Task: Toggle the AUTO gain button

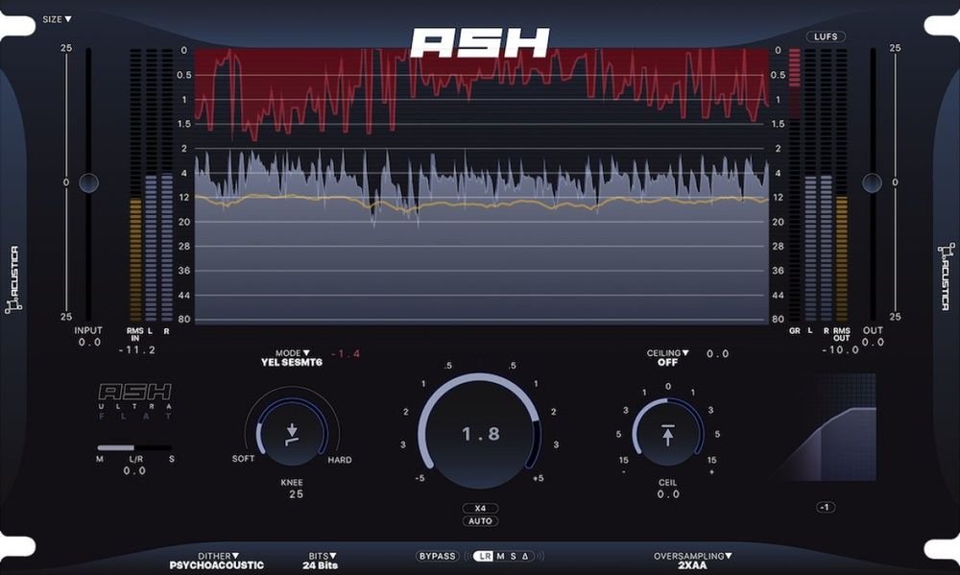Action: pos(480,521)
